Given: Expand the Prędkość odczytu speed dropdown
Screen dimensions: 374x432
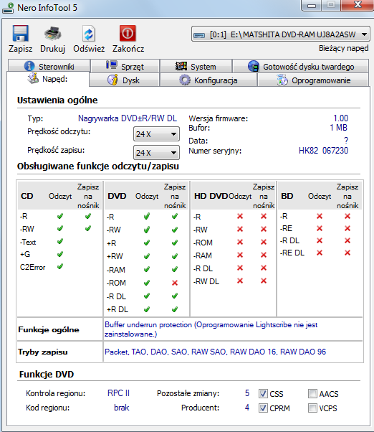Looking at the screenshot, I should [156, 134].
